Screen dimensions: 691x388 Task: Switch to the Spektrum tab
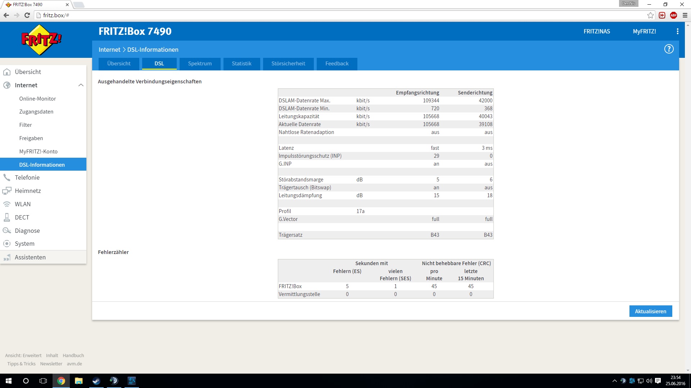(x=200, y=64)
